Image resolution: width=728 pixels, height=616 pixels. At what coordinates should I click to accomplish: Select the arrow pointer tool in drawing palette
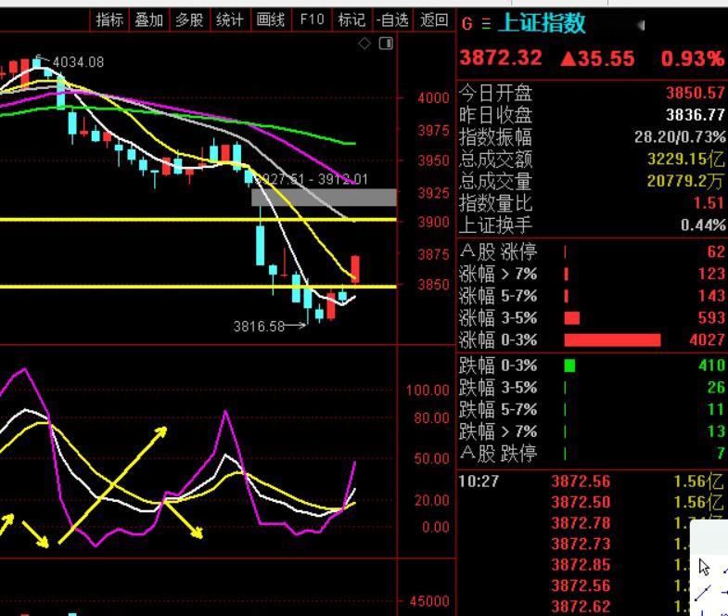(x=704, y=567)
